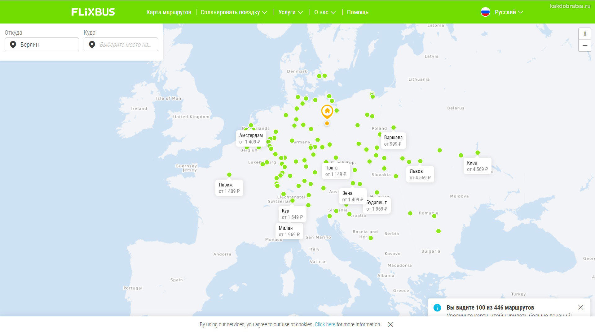Click the blue info icon in the notification
Screen dimensions: 595x334
437,308
